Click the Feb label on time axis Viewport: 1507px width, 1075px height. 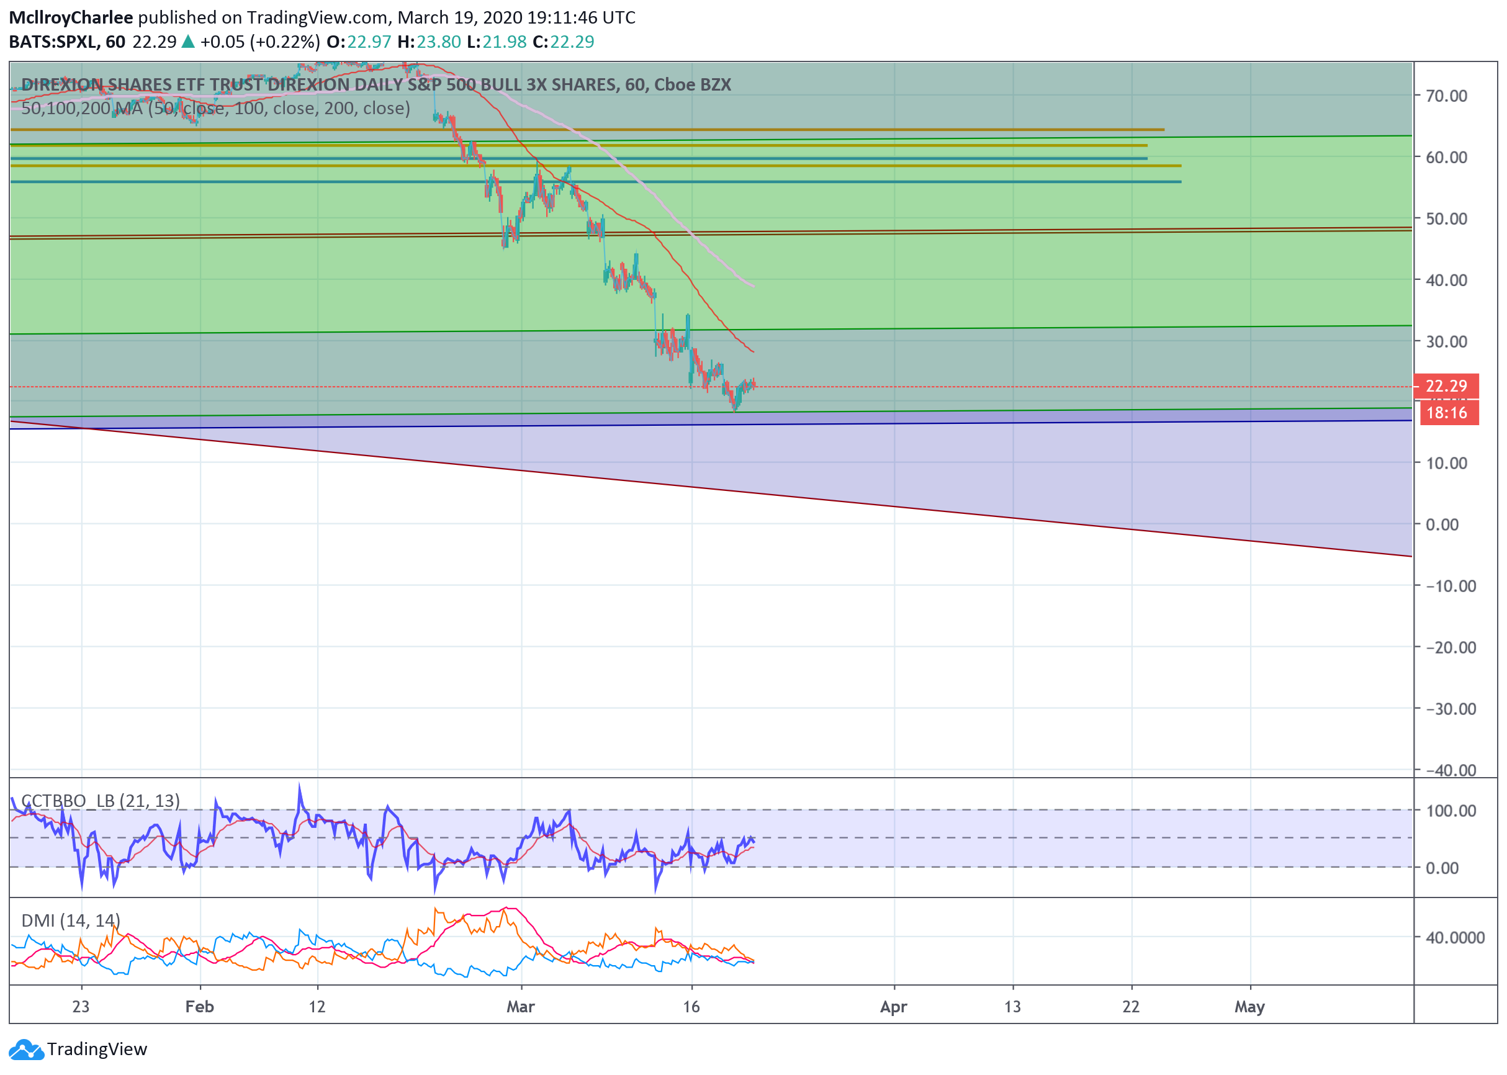(200, 1007)
